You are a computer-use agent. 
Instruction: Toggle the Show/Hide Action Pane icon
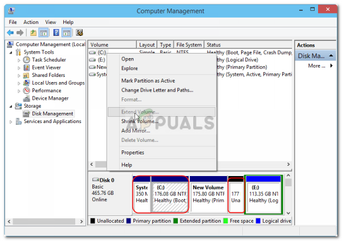coord(67,32)
